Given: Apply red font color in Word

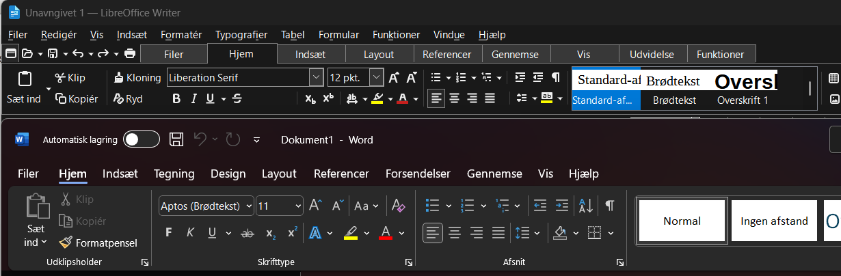Looking at the screenshot, I should pyautogui.click(x=386, y=233).
